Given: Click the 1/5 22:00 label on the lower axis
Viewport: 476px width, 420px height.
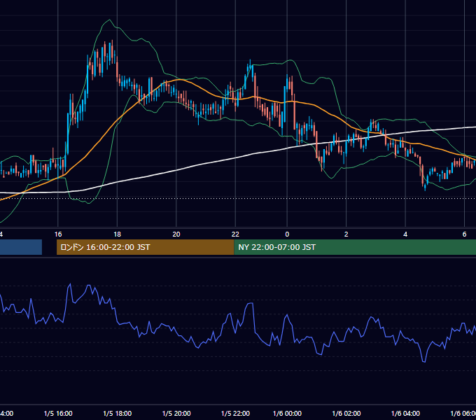Looking at the screenshot, I should click(235, 414).
